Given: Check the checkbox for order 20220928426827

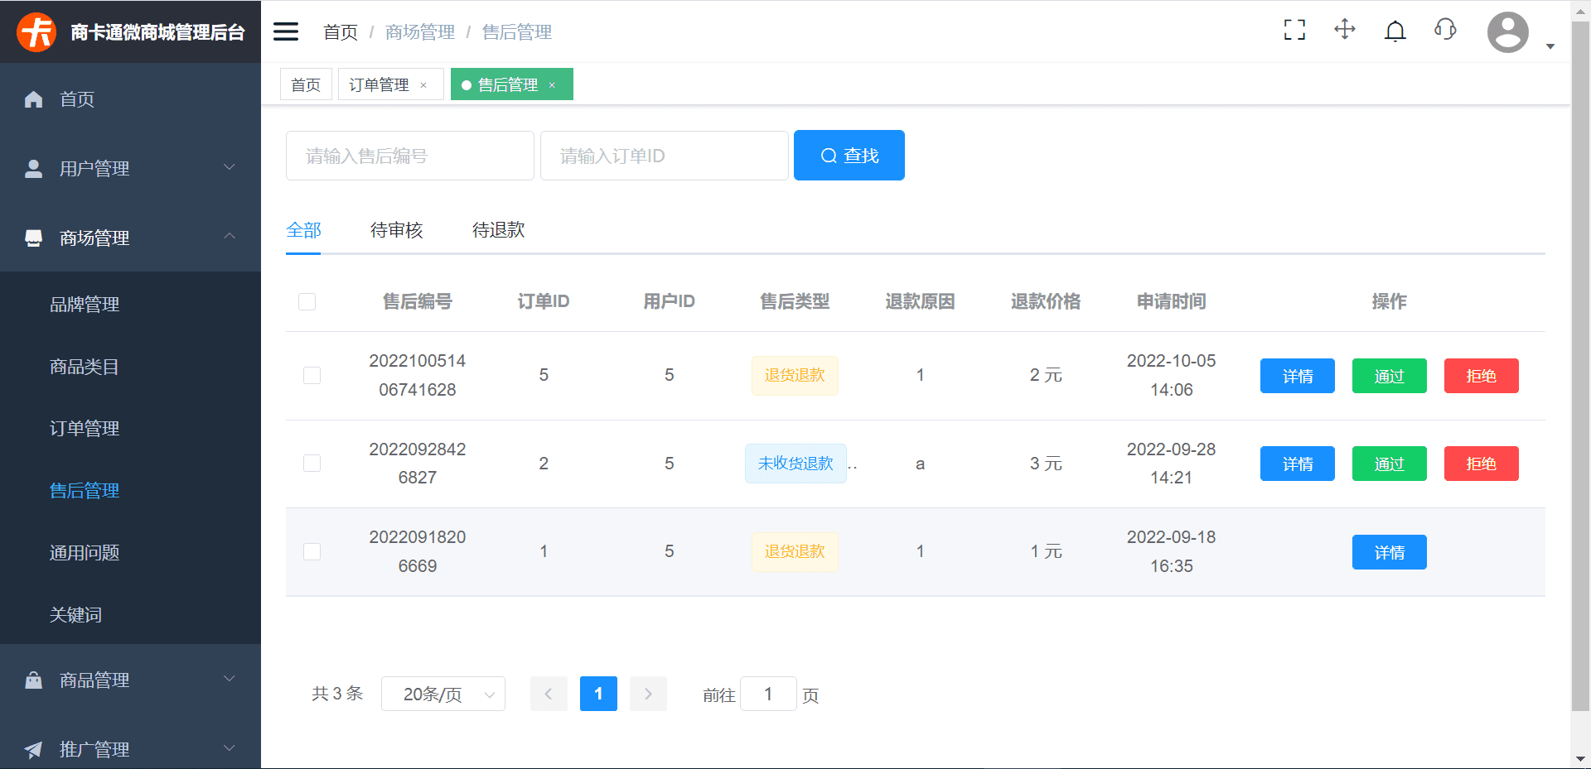Looking at the screenshot, I should (x=312, y=464).
